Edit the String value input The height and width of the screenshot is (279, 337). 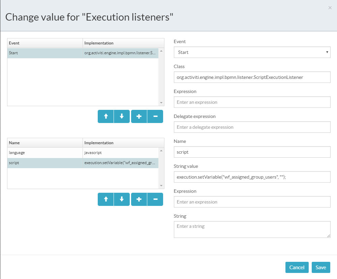click(252, 177)
